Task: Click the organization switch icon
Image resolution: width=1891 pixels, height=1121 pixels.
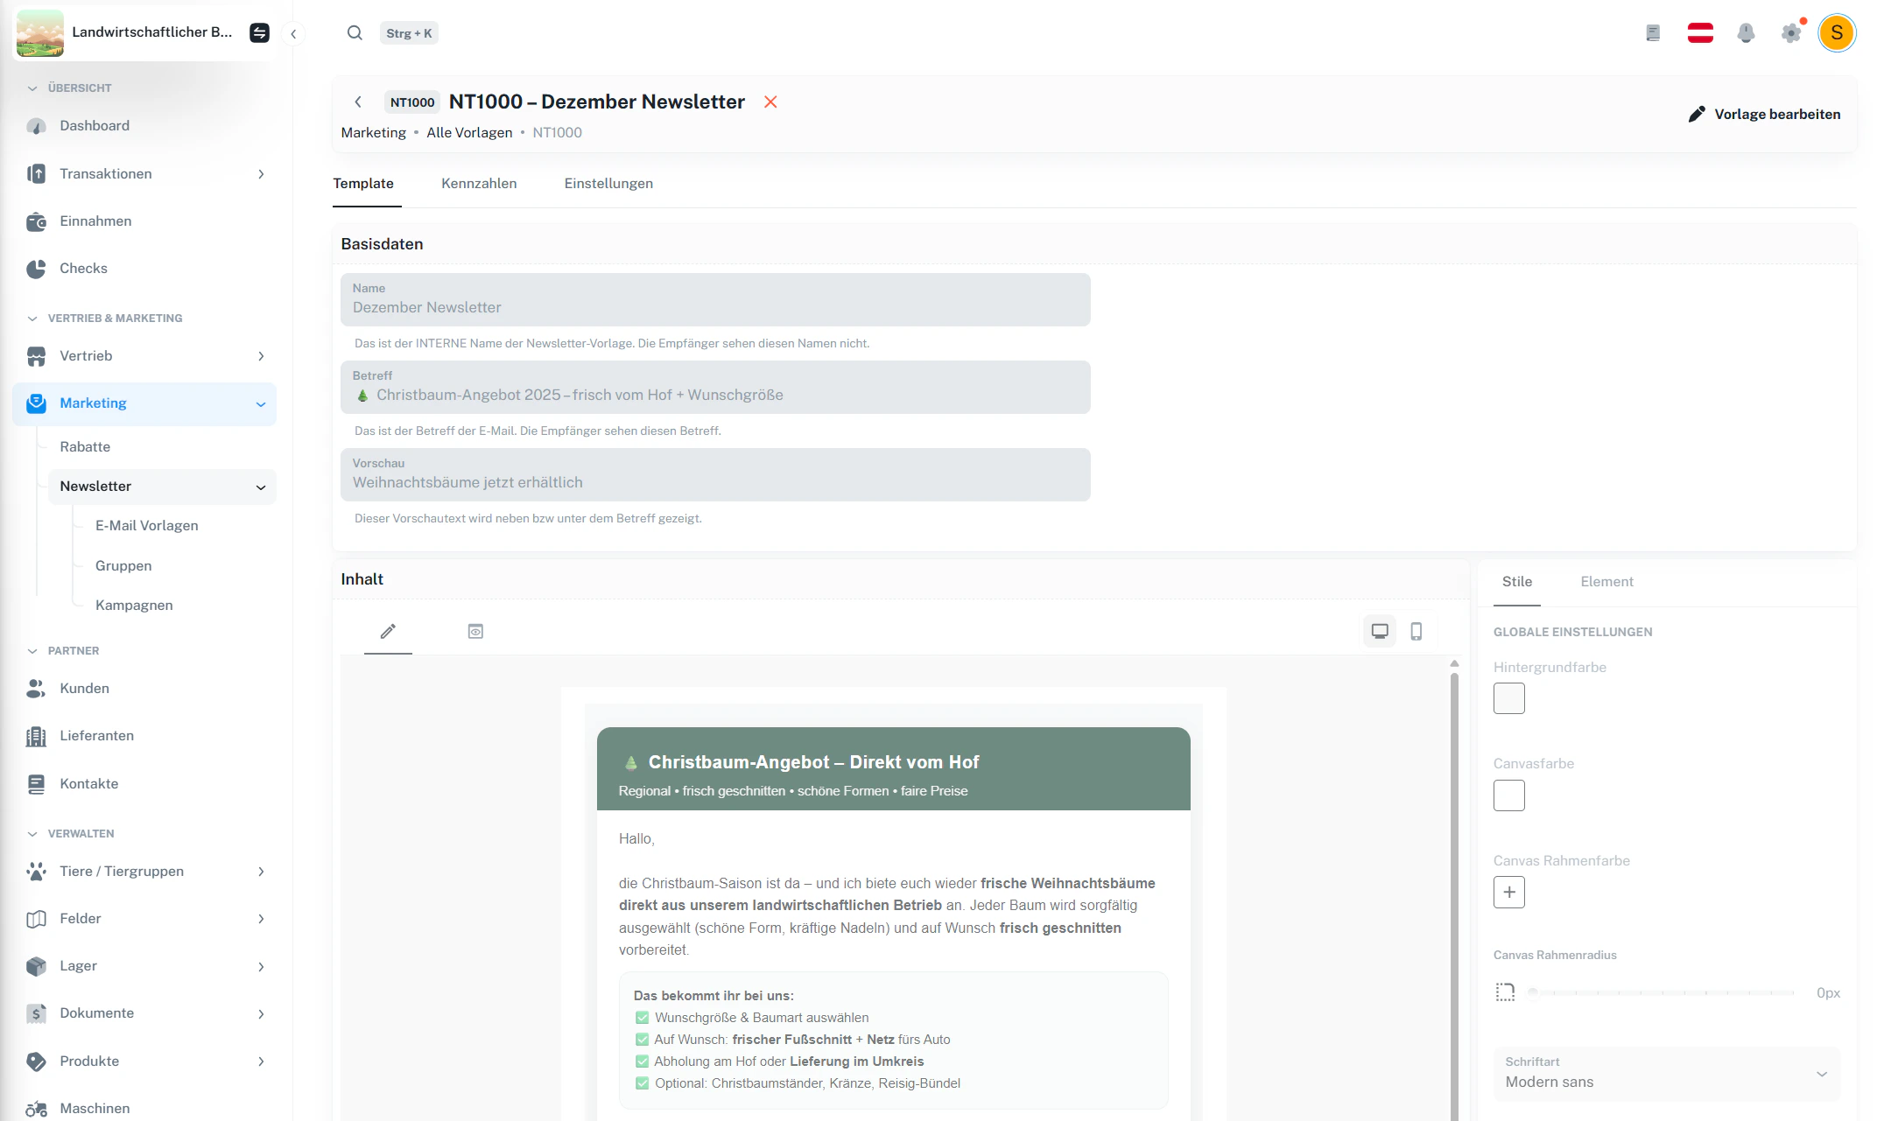Action: 259,33
